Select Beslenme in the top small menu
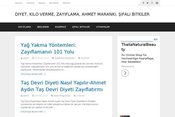Image resolution: width=175 pixels, height=117 pixels. 30,3
